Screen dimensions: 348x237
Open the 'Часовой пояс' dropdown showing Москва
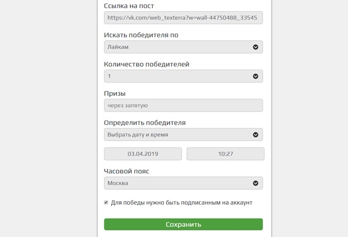click(x=183, y=183)
